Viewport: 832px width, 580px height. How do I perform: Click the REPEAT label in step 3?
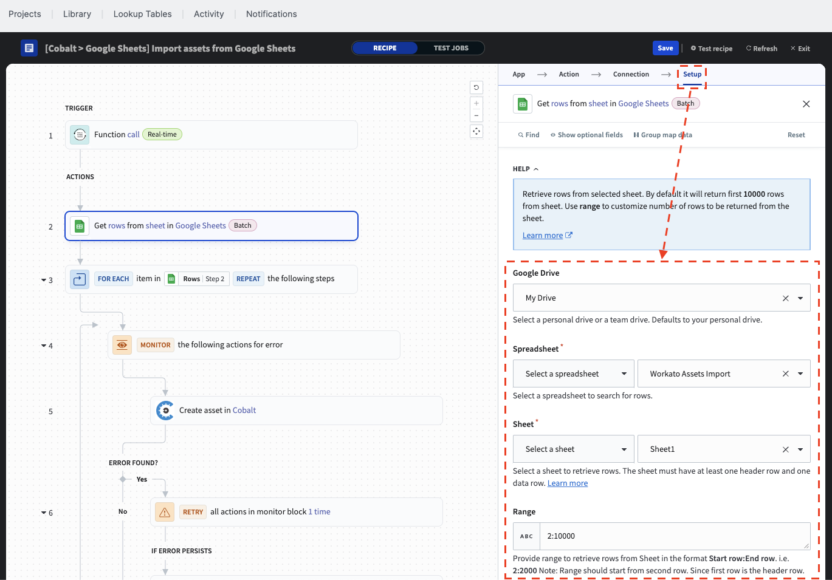(248, 279)
